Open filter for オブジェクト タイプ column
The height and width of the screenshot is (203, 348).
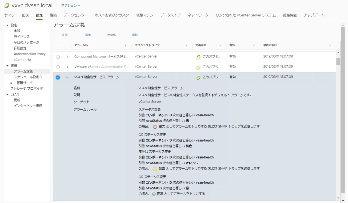pyautogui.click(x=186, y=45)
